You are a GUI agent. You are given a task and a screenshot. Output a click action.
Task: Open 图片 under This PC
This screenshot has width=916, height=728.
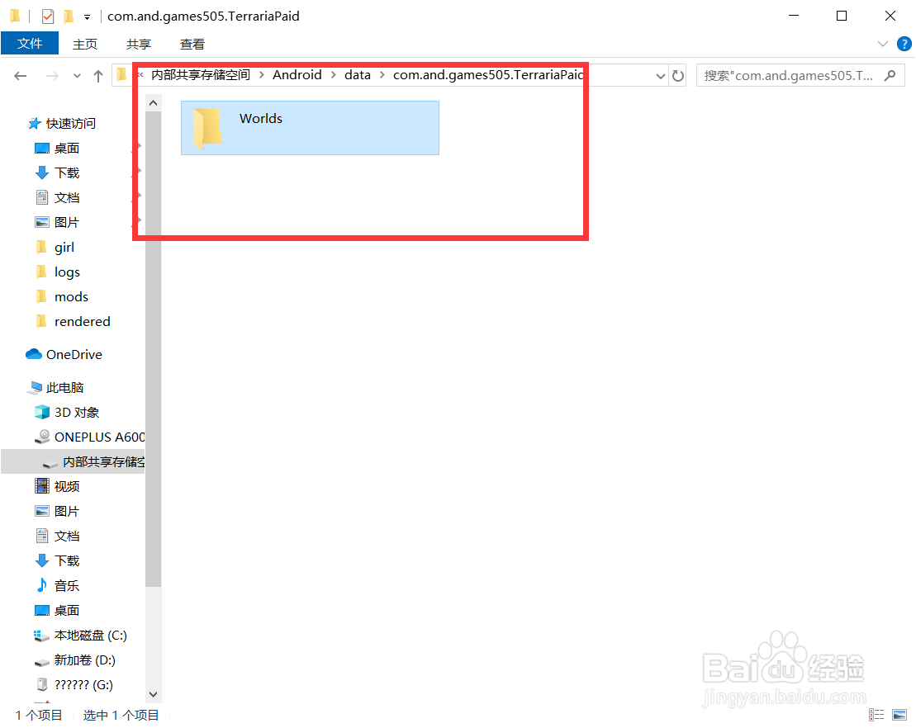pyautogui.click(x=57, y=512)
